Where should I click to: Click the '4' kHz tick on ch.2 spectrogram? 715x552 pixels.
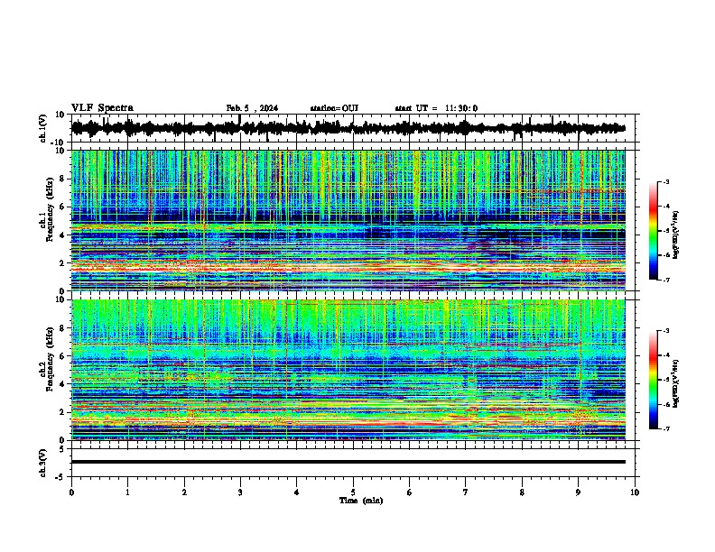pos(63,384)
